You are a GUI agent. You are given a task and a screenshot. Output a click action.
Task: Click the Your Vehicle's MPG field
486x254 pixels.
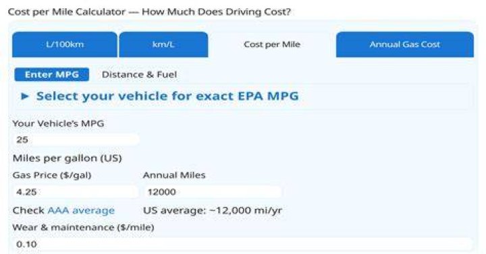pyautogui.click(x=76, y=140)
